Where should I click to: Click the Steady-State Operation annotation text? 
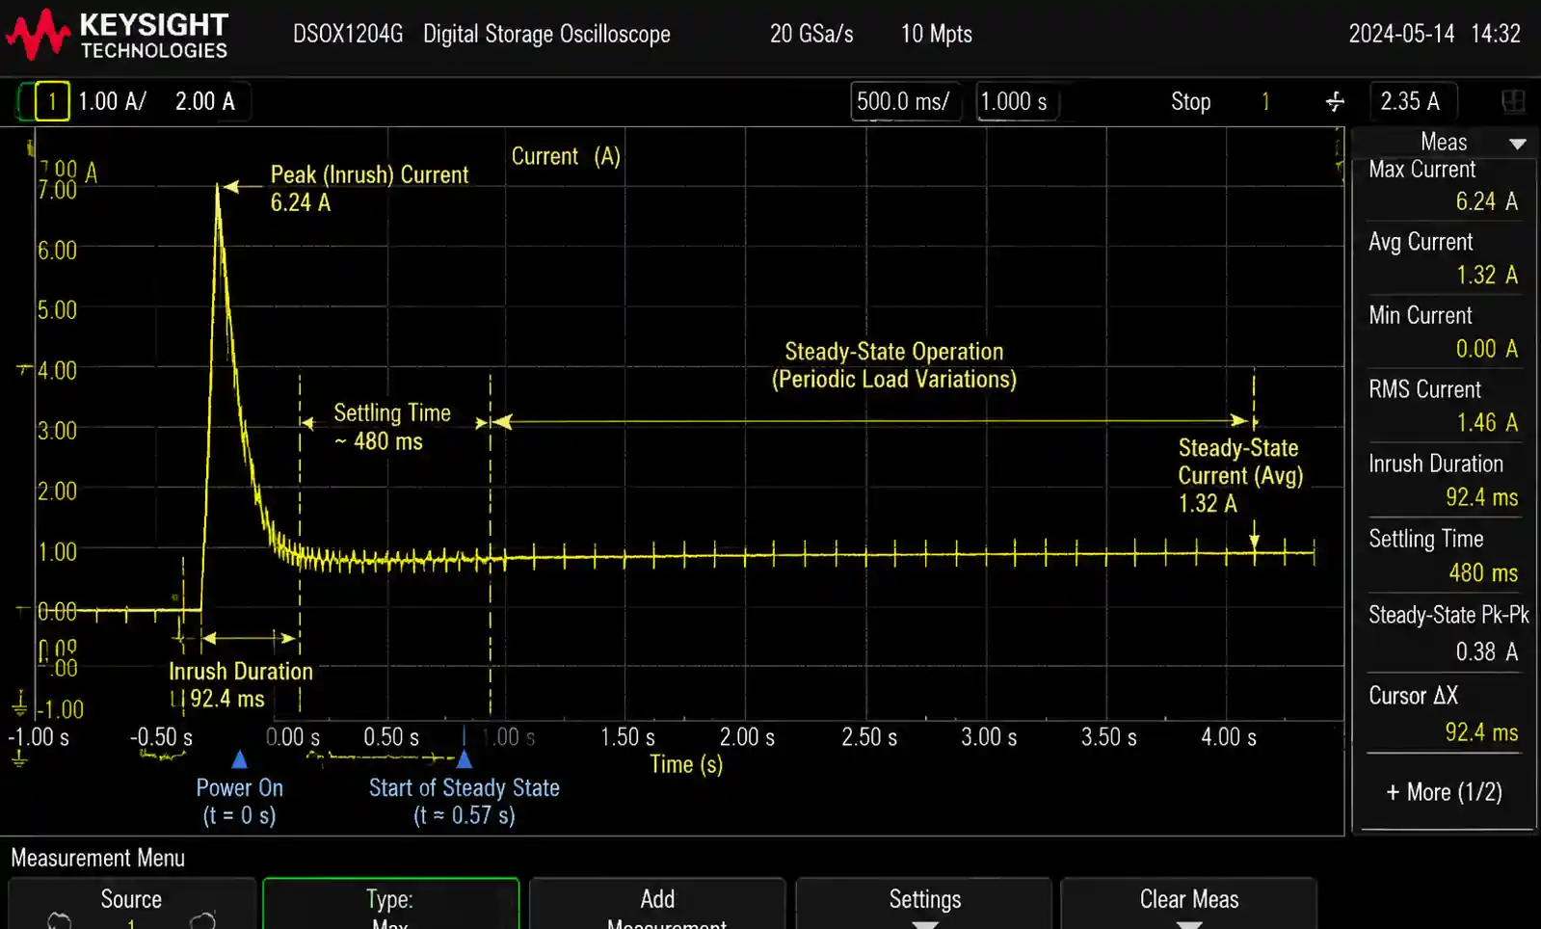click(x=893, y=365)
